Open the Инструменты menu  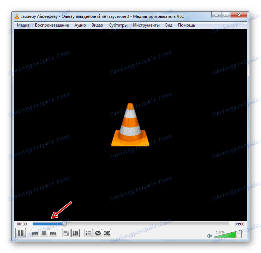click(146, 25)
